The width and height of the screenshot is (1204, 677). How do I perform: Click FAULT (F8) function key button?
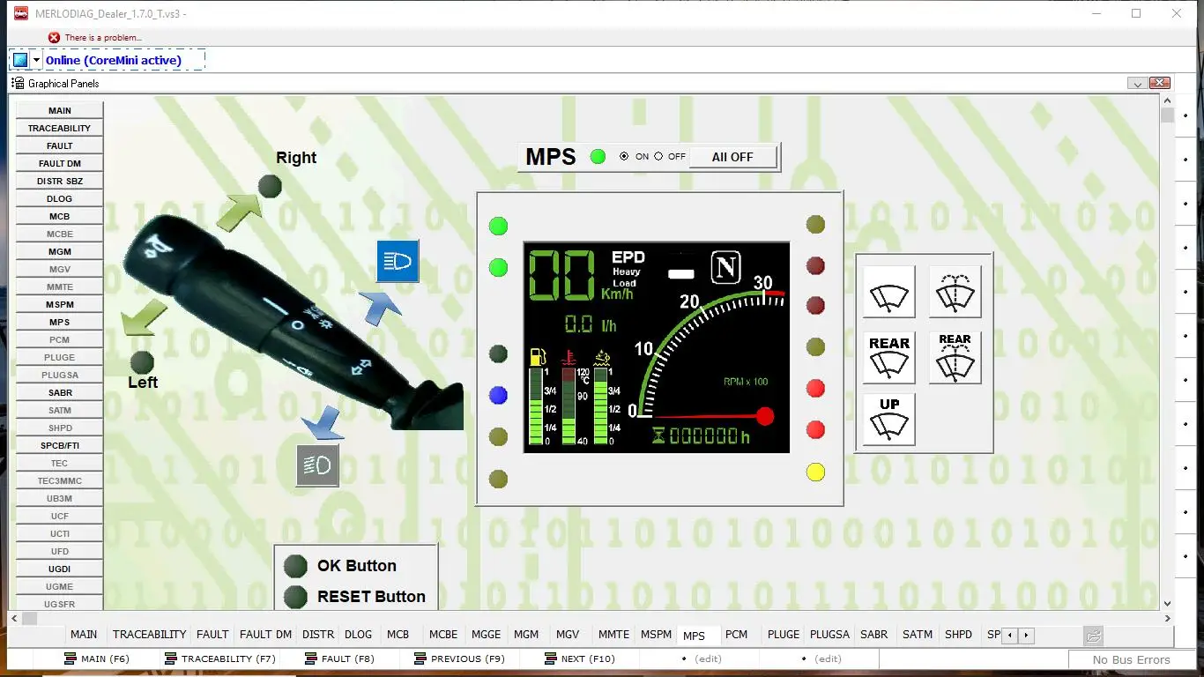(x=339, y=658)
